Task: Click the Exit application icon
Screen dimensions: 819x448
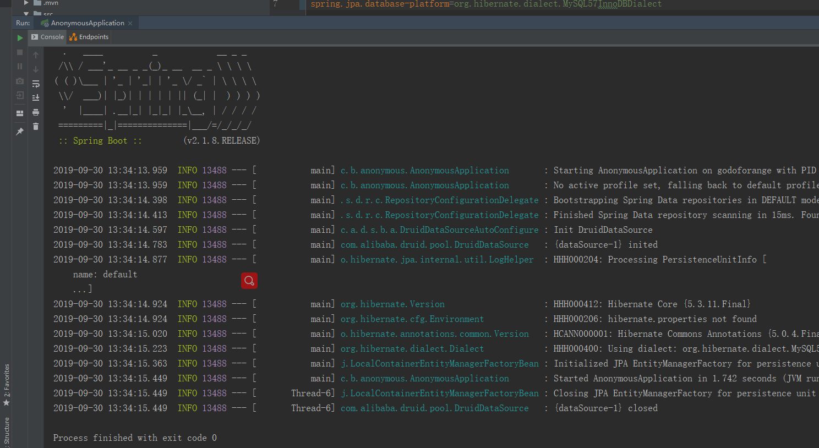Action: pos(20,95)
